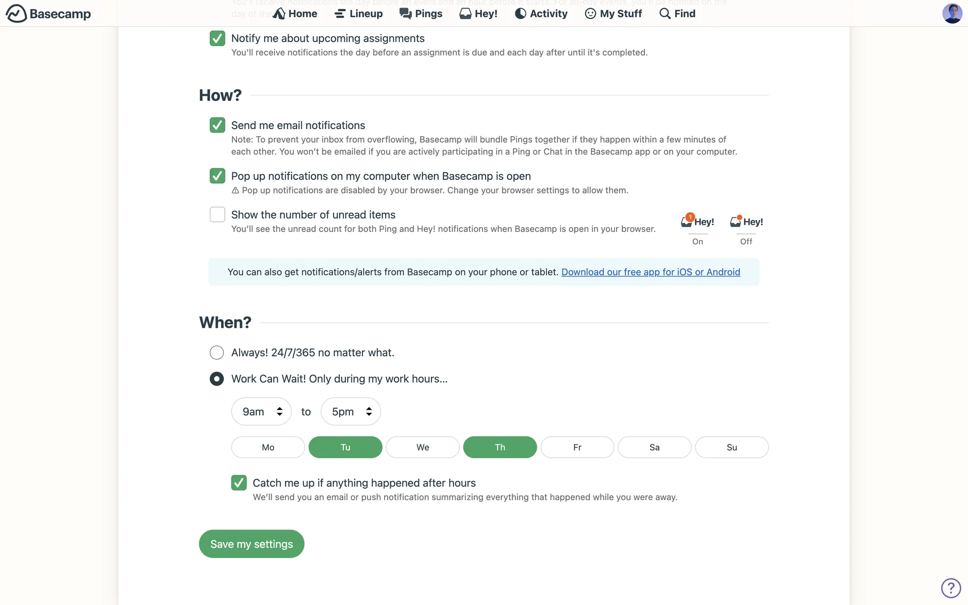Open the My Stuff menu

click(x=614, y=14)
